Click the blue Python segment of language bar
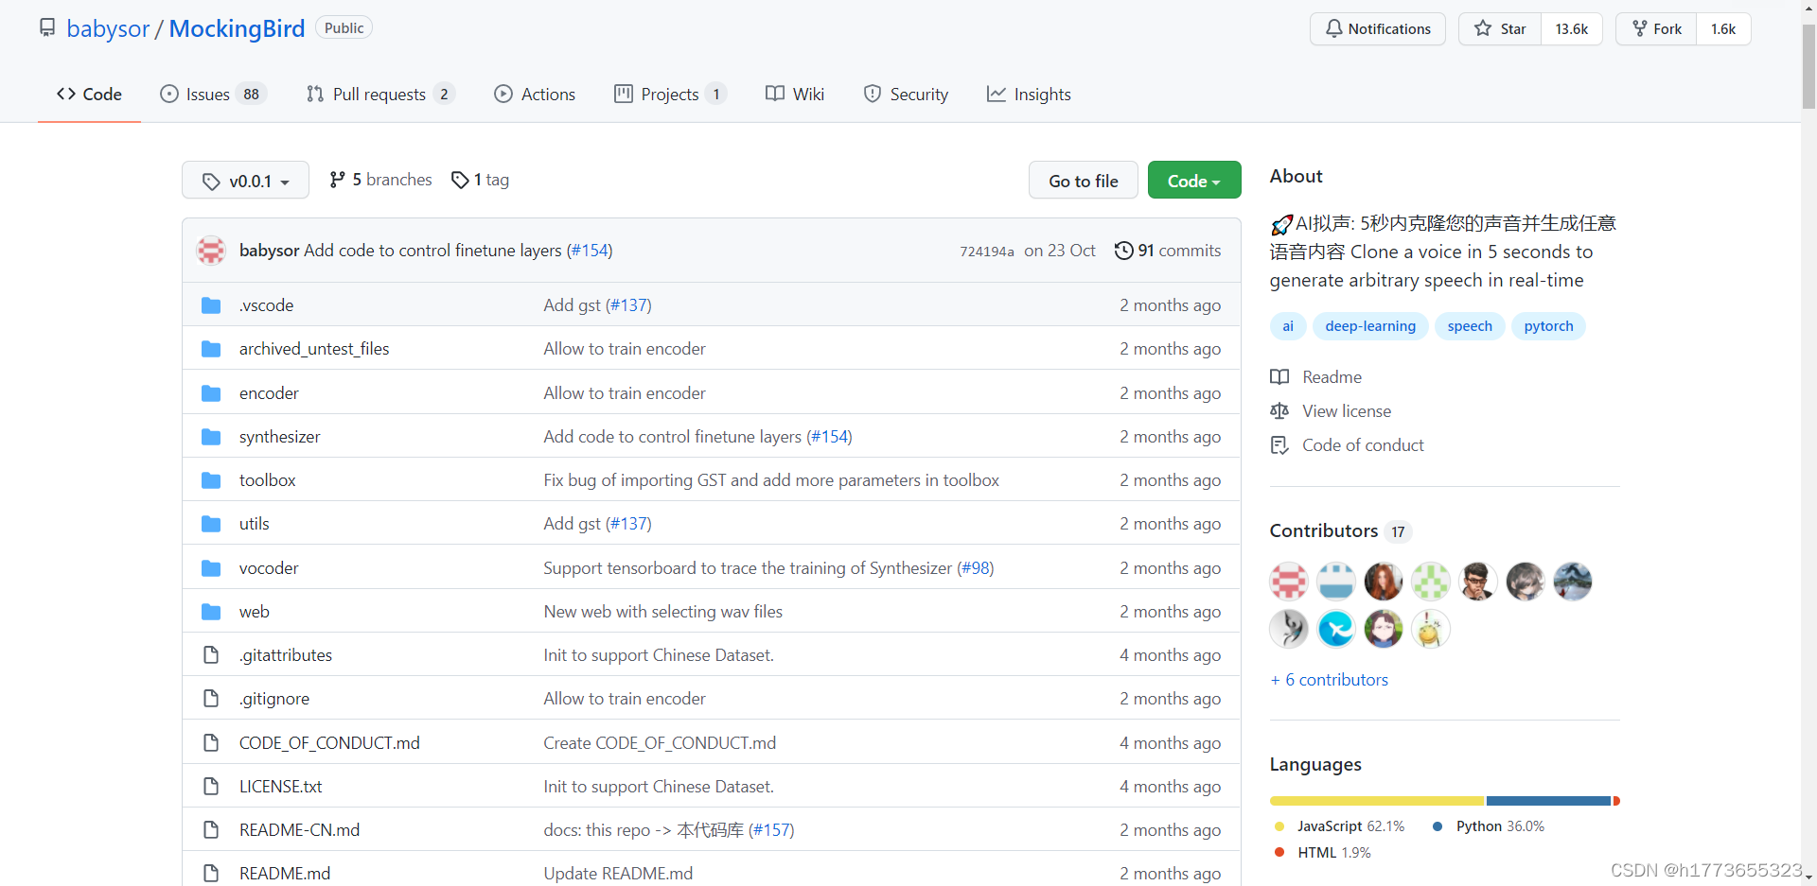Screen dimensions: 1817x886 pyautogui.click(x=1548, y=801)
